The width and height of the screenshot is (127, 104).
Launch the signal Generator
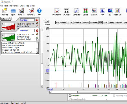[76, 11]
